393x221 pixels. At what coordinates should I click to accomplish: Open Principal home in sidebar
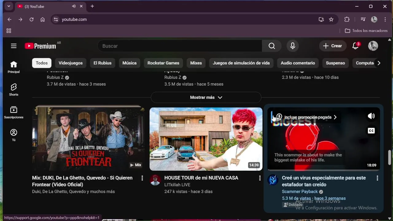[14, 67]
